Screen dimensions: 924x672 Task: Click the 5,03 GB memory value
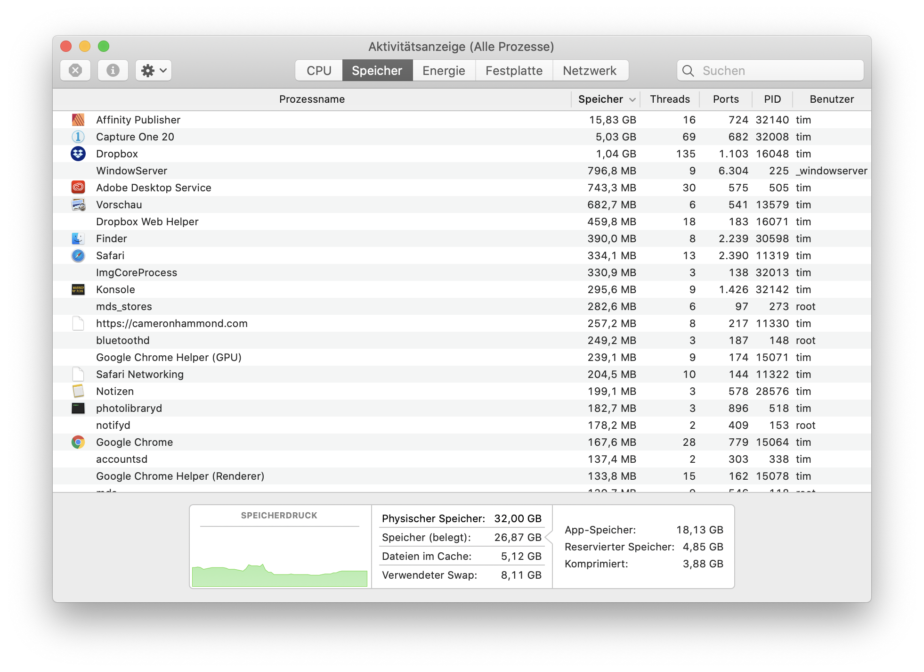pyautogui.click(x=616, y=137)
